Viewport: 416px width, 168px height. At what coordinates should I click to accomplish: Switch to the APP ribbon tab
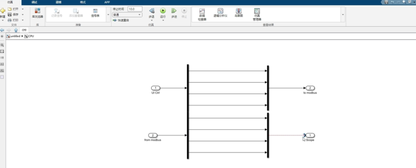click(x=107, y=2)
